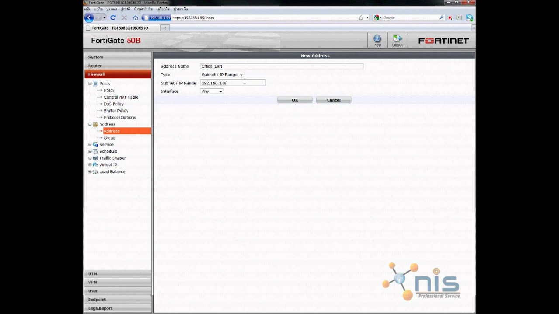Reload the page with the refresh icon
This screenshot has width=559, height=314.
click(x=113, y=18)
